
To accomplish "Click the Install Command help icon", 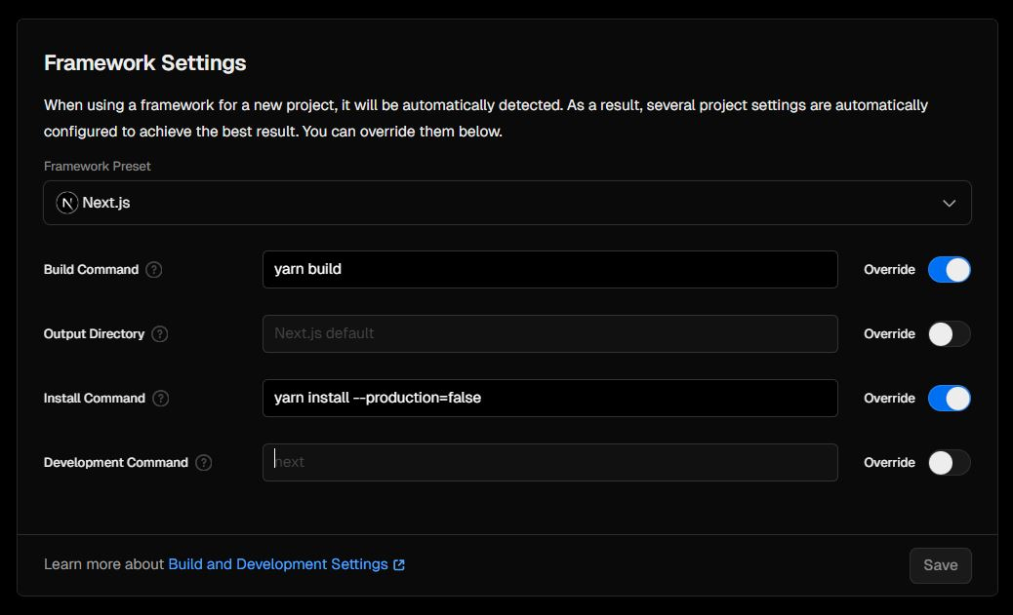I will (161, 399).
